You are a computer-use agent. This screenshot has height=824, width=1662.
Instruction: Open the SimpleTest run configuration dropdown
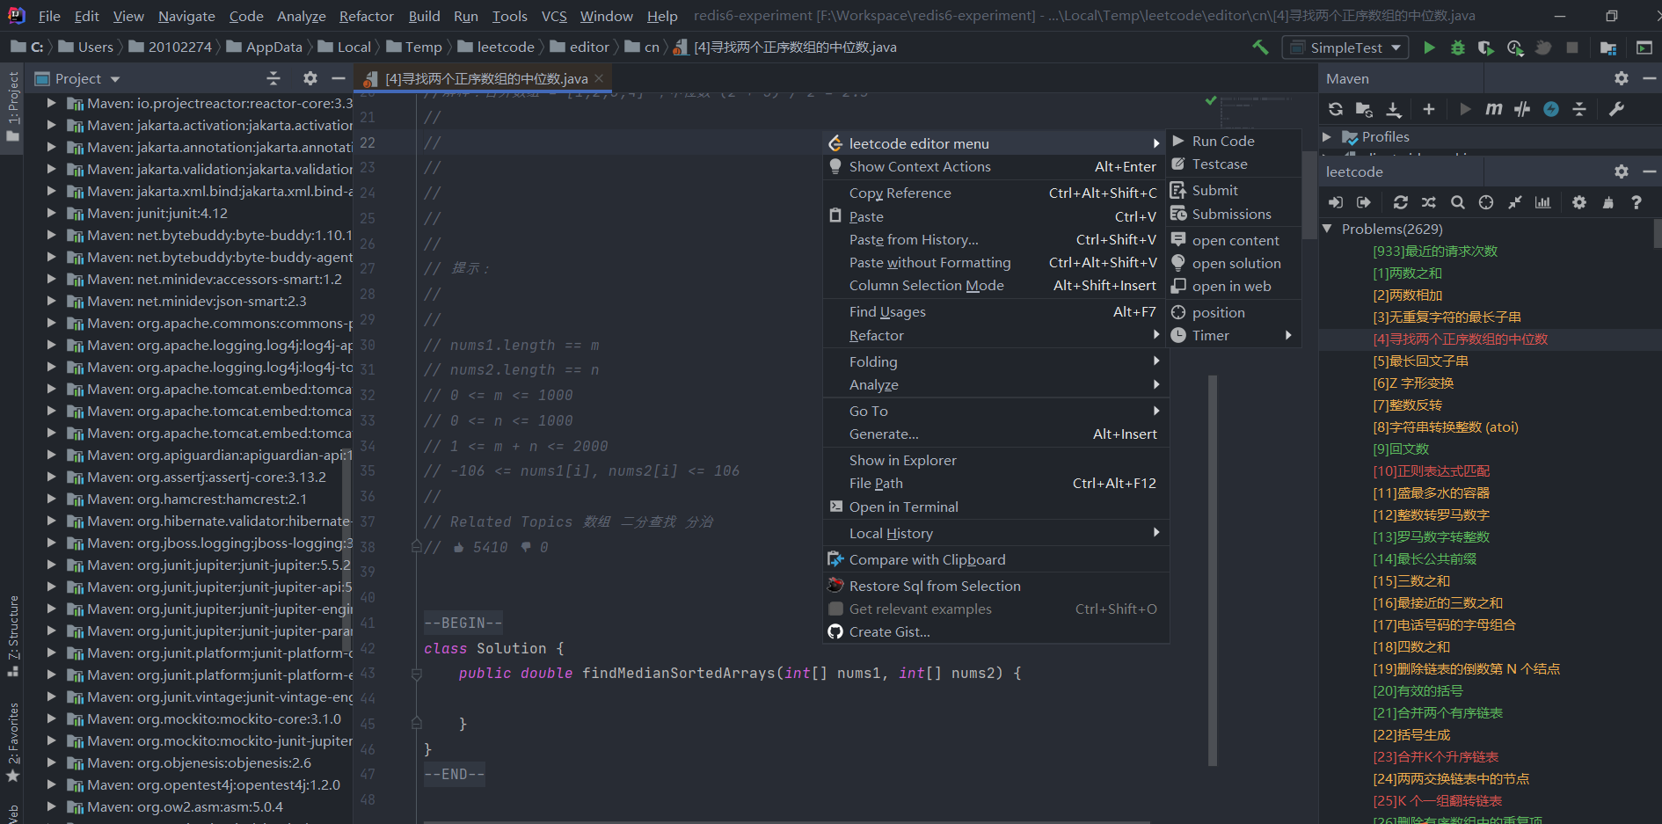[x=1346, y=47]
